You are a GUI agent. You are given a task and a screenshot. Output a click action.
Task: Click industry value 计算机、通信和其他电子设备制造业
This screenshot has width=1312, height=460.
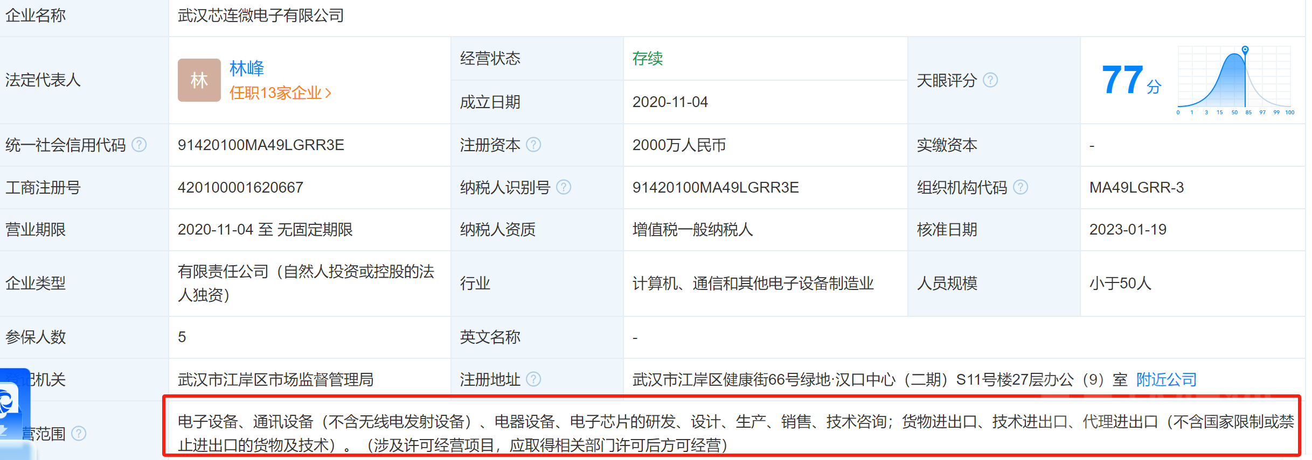[753, 284]
